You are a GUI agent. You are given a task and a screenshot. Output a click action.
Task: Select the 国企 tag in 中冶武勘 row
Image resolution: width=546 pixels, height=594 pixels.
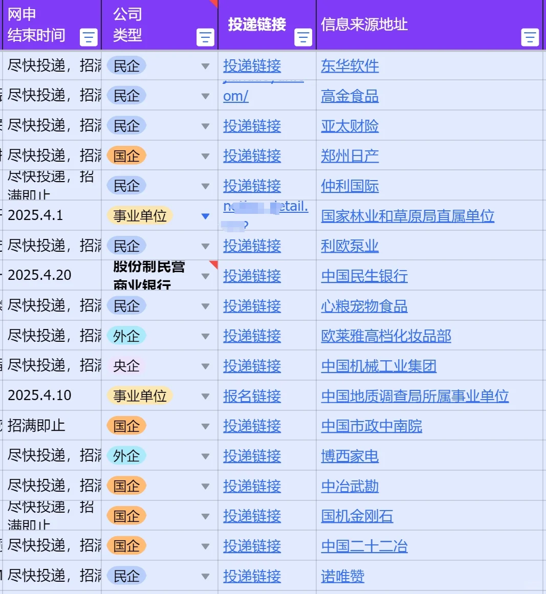pyautogui.click(x=126, y=486)
